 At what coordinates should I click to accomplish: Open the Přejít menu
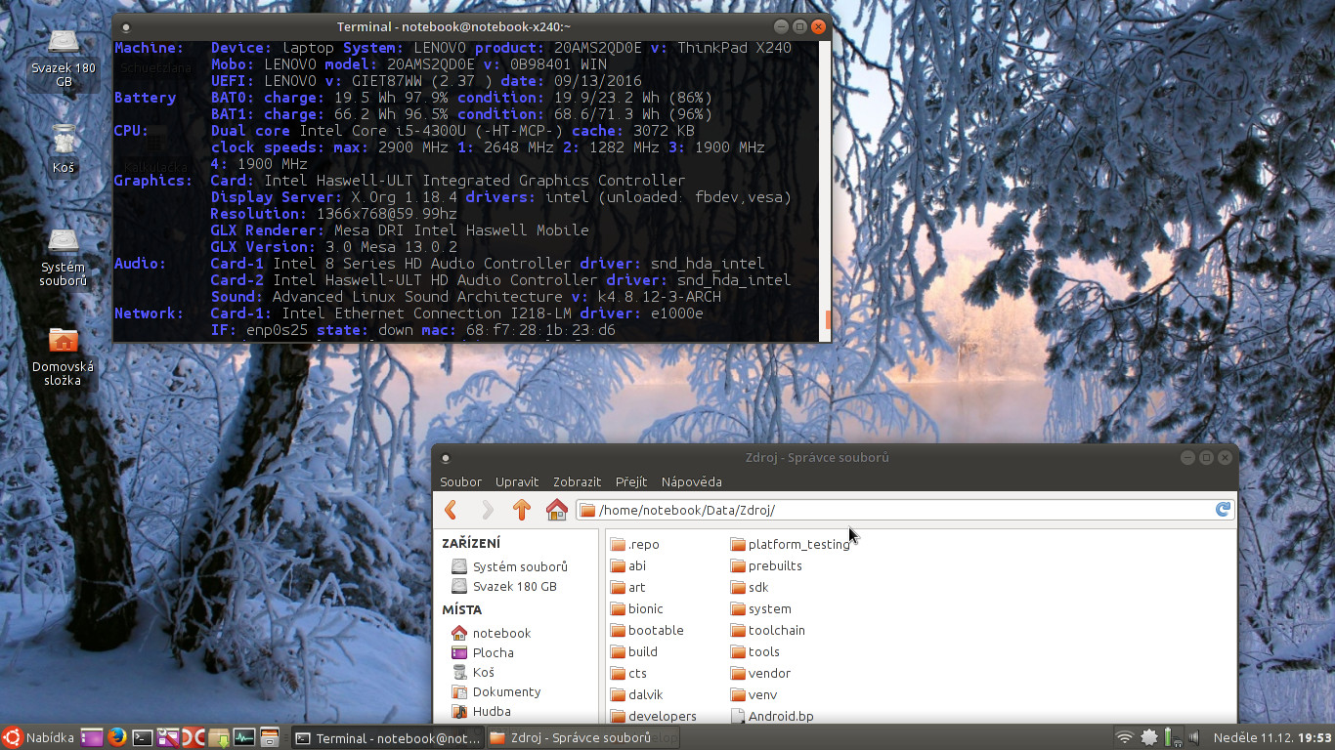tap(631, 481)
